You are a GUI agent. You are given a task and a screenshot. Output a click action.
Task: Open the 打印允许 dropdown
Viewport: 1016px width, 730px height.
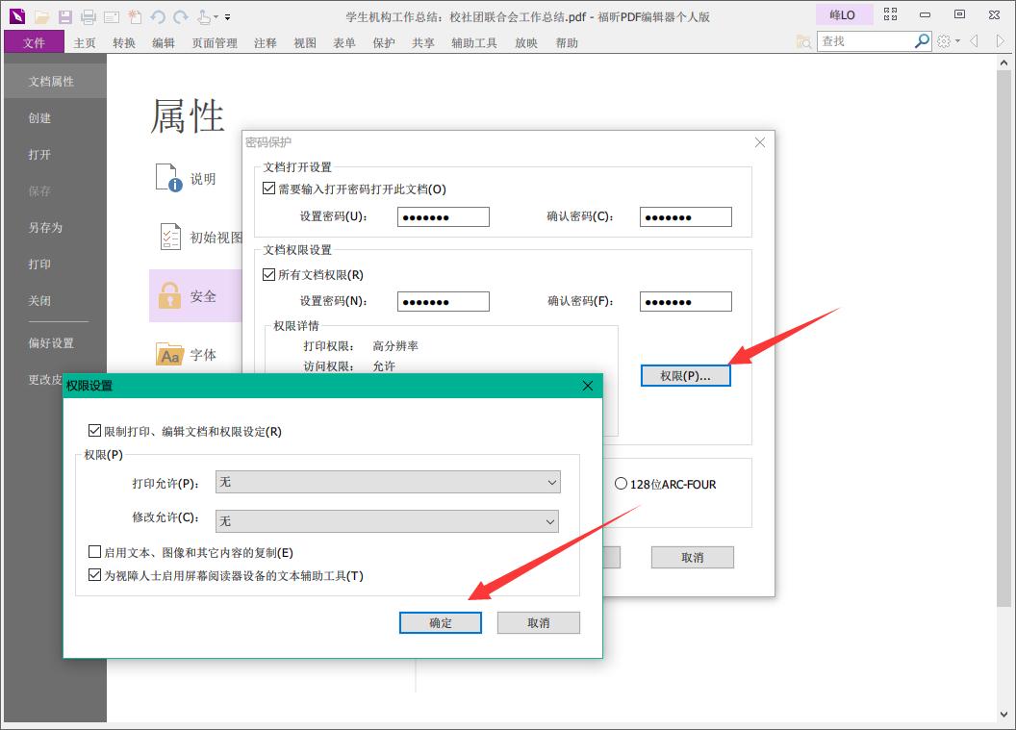click(x=551, y=482)
